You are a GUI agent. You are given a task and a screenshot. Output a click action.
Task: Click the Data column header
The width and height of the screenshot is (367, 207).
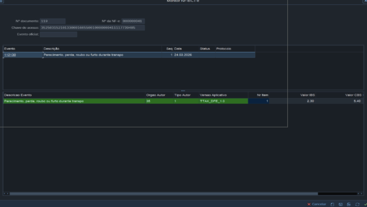point(186,49)
